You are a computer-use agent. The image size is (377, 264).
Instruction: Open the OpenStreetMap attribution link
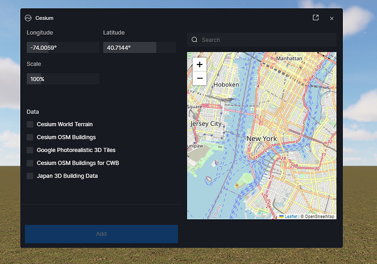(319, 216)
